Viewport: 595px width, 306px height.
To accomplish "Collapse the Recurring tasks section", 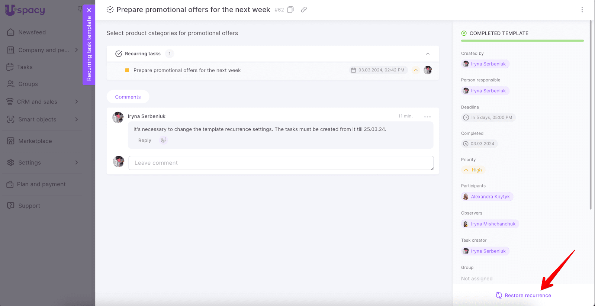I will tap(428, 54).
